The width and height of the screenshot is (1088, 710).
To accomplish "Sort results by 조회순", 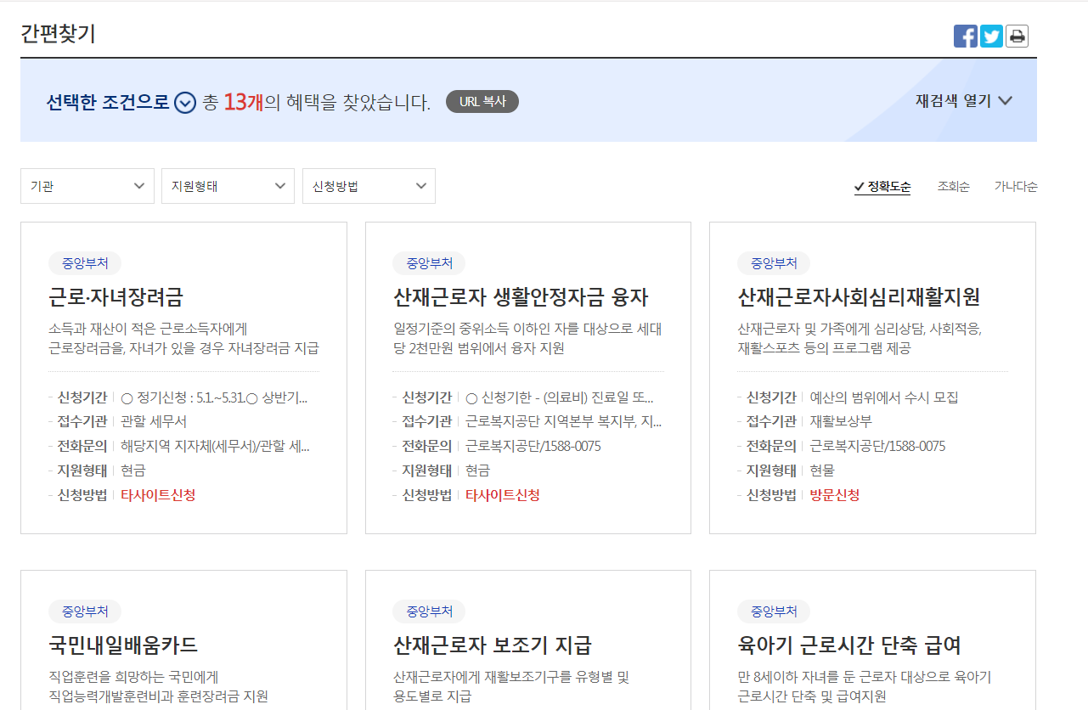I will click(953, 187).
